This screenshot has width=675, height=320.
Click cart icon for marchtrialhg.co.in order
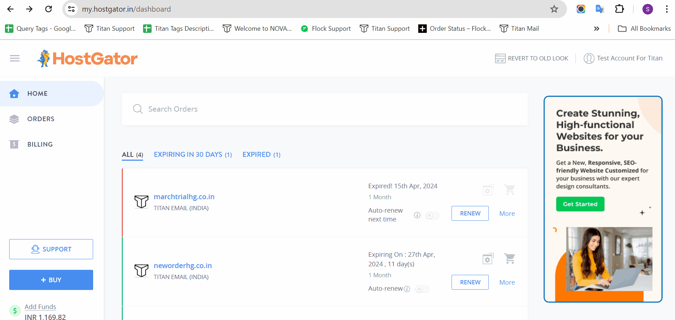[510, 190]
